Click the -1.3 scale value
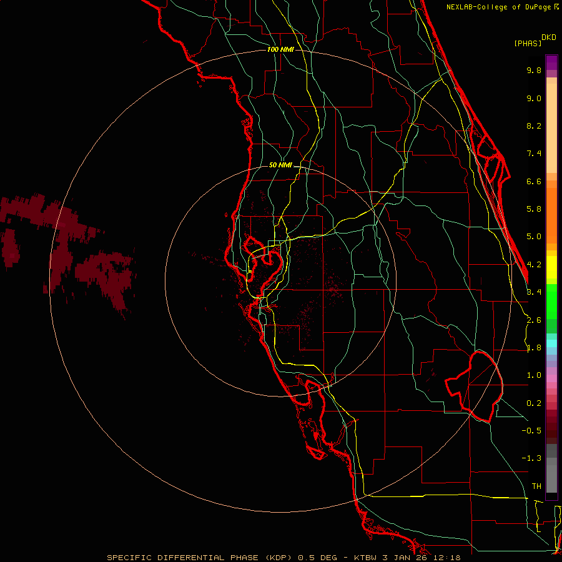 [x=531, y=458]
